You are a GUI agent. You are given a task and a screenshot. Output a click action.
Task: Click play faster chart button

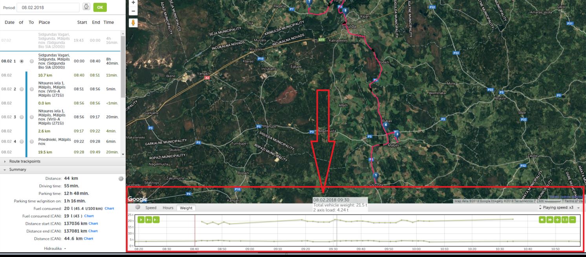coord(148,220)
